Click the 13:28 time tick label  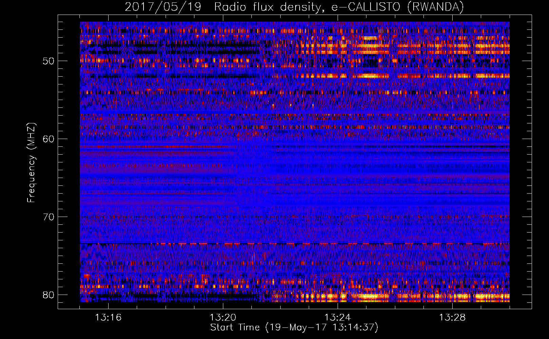coord(452,318)
